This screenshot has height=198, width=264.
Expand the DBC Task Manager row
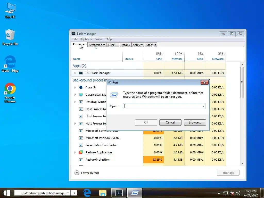point(75,73)
